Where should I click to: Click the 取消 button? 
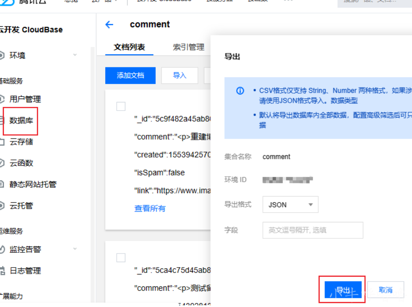click(385, 290)
